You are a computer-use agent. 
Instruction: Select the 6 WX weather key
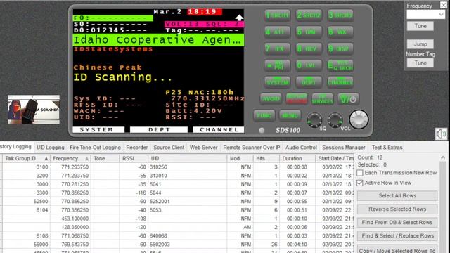340,32
